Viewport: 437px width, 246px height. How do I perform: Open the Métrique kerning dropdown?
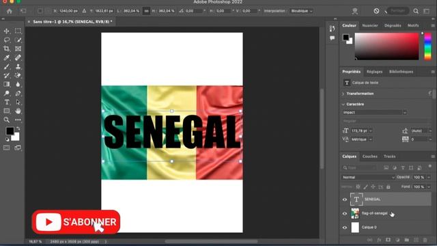click(371, 139)
